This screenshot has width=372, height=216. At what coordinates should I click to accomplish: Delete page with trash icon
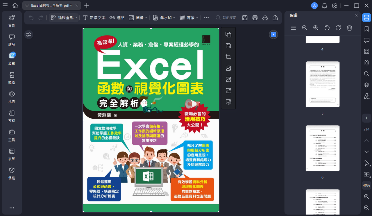coord(350,28)
